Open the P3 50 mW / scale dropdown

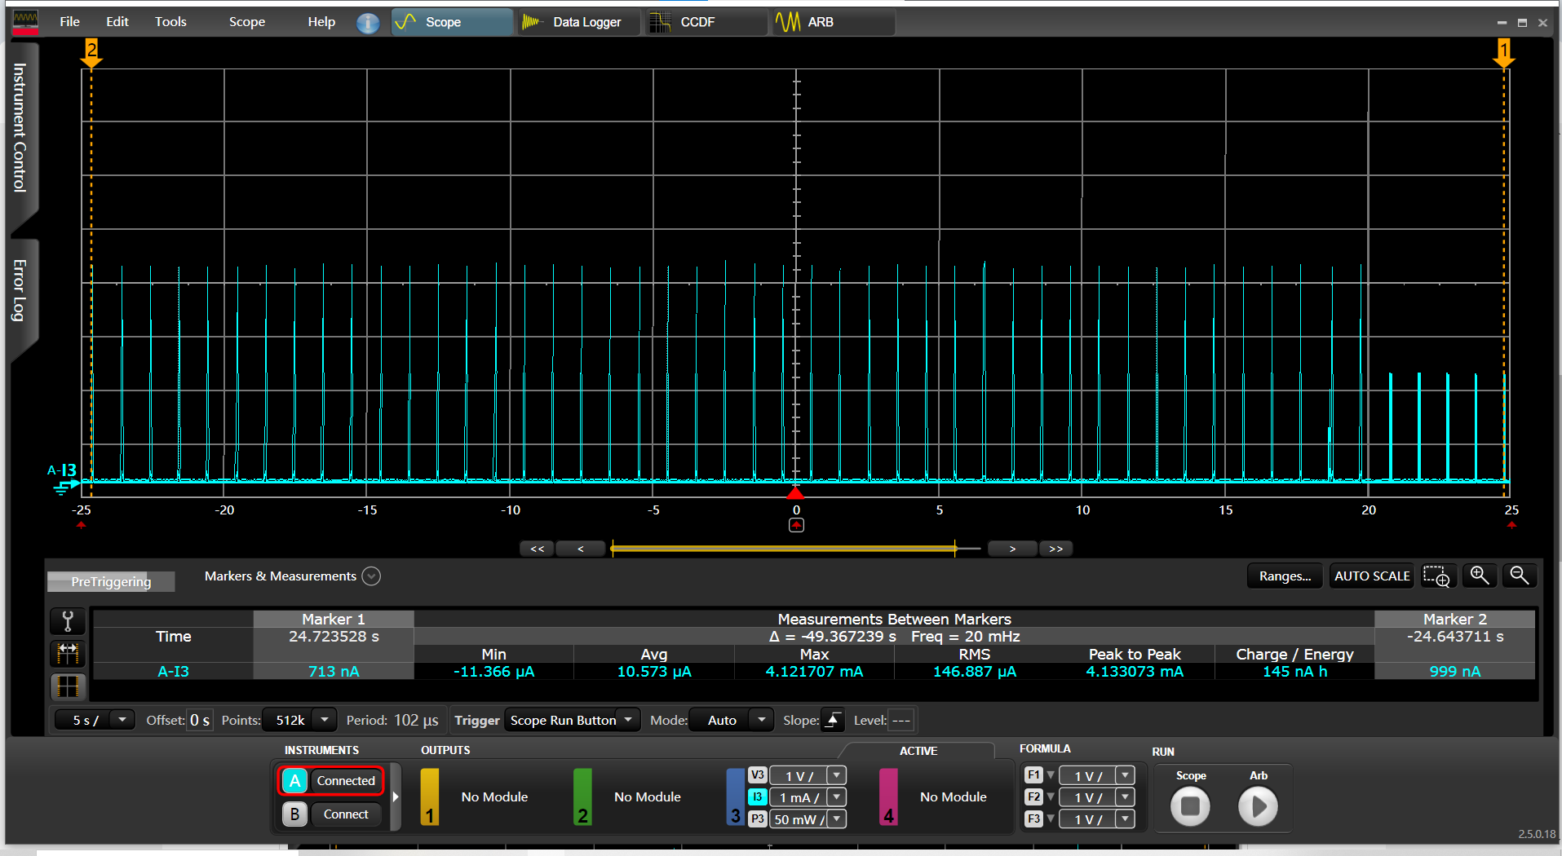[837, 819]
